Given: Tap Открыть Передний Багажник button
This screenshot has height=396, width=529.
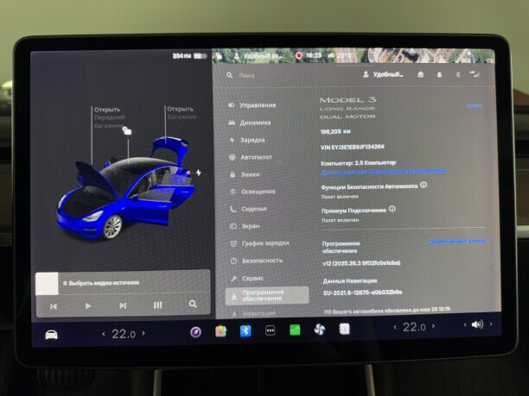Looking at the screenshot, I should point(109,117).
